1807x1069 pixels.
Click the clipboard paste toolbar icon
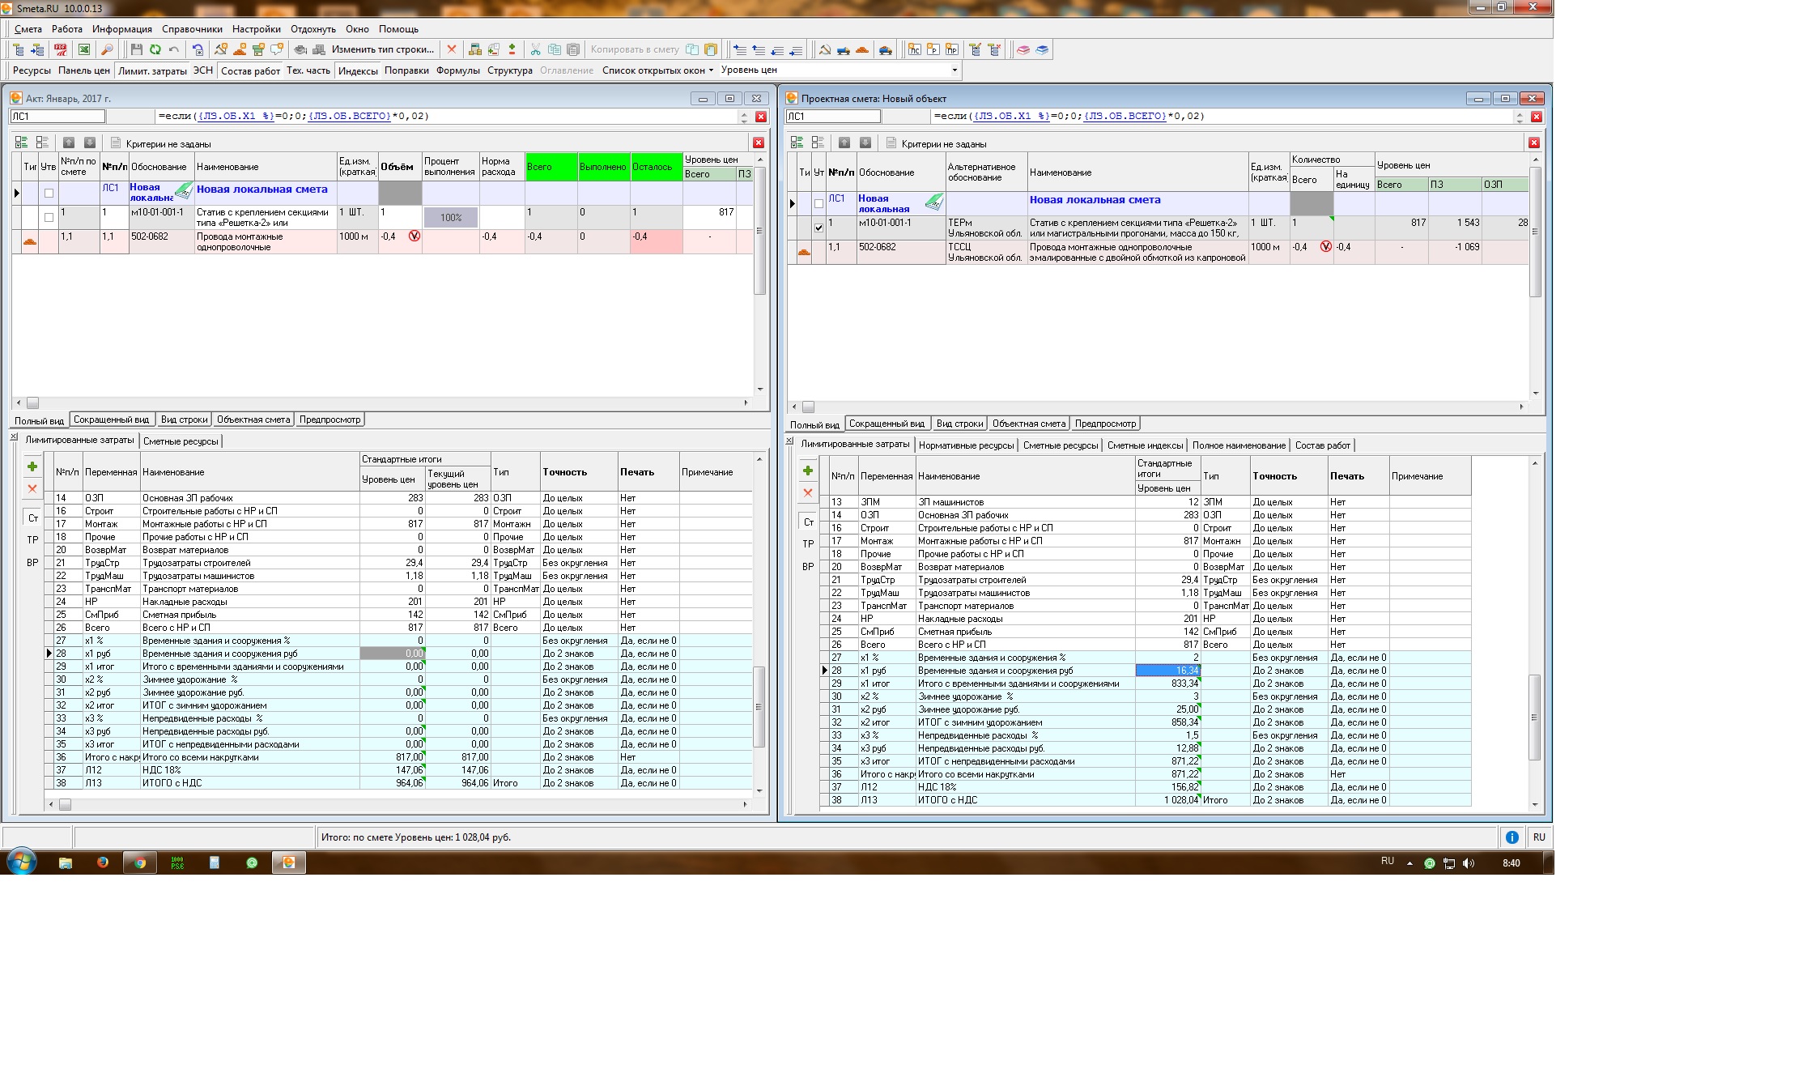coord(573,49)
